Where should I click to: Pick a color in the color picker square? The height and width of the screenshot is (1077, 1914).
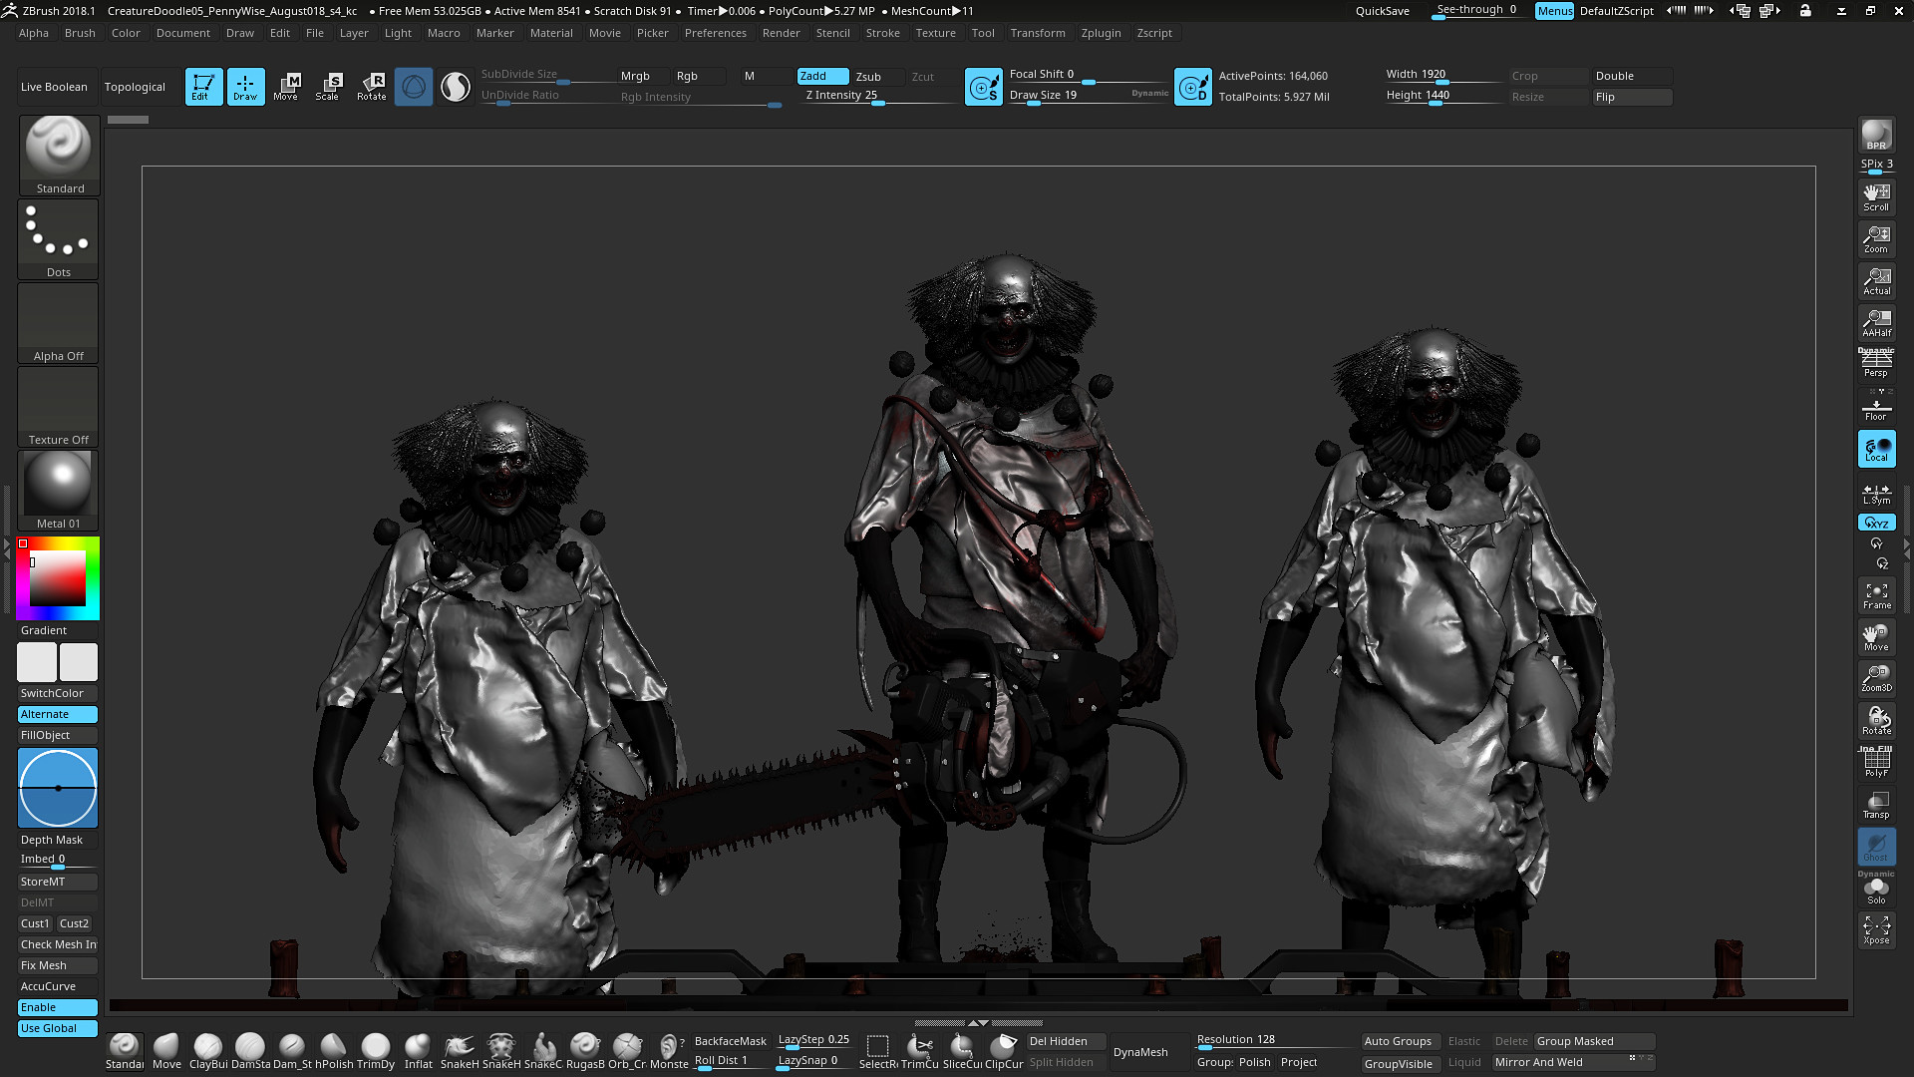(x=58, y=578)
